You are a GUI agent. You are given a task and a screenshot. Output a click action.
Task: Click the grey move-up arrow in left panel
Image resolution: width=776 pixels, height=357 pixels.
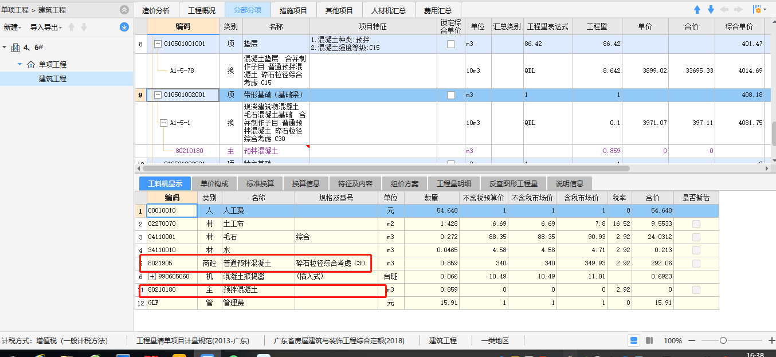pos(72,27)
